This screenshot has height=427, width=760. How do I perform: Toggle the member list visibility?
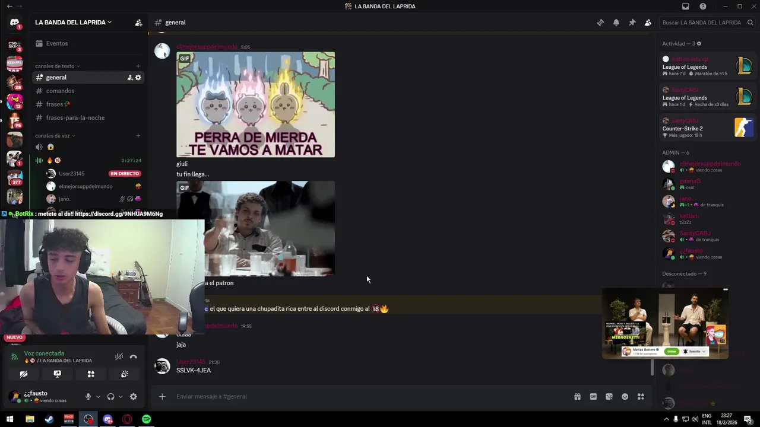[x=648, y=23]
